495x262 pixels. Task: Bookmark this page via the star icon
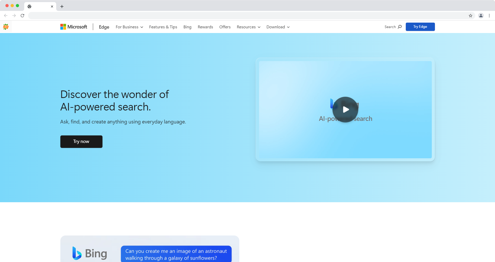(x=470, y=16)
